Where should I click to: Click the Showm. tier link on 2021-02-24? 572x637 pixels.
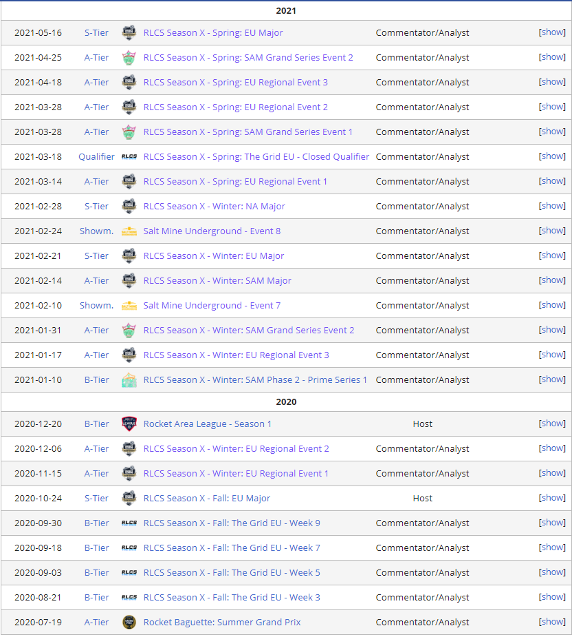point(96,231)
